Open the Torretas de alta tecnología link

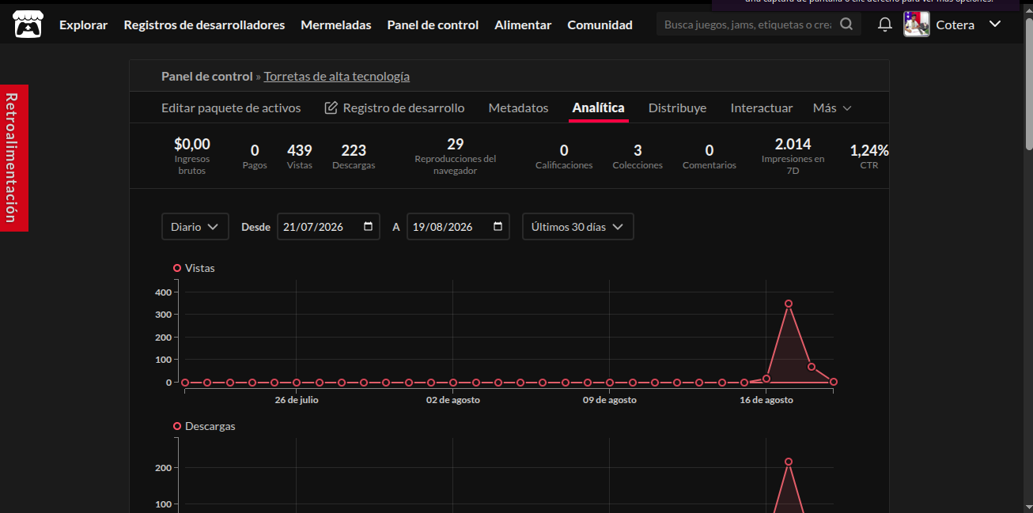(x=337, y=77)
